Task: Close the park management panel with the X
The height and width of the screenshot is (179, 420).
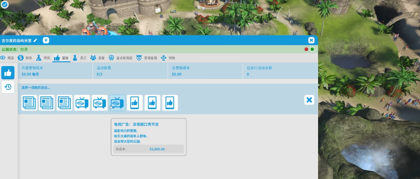Action: pyautogui.click(x=311, y=40)
